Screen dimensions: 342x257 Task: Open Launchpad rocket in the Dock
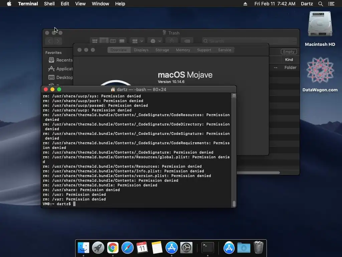coord(98,248)
